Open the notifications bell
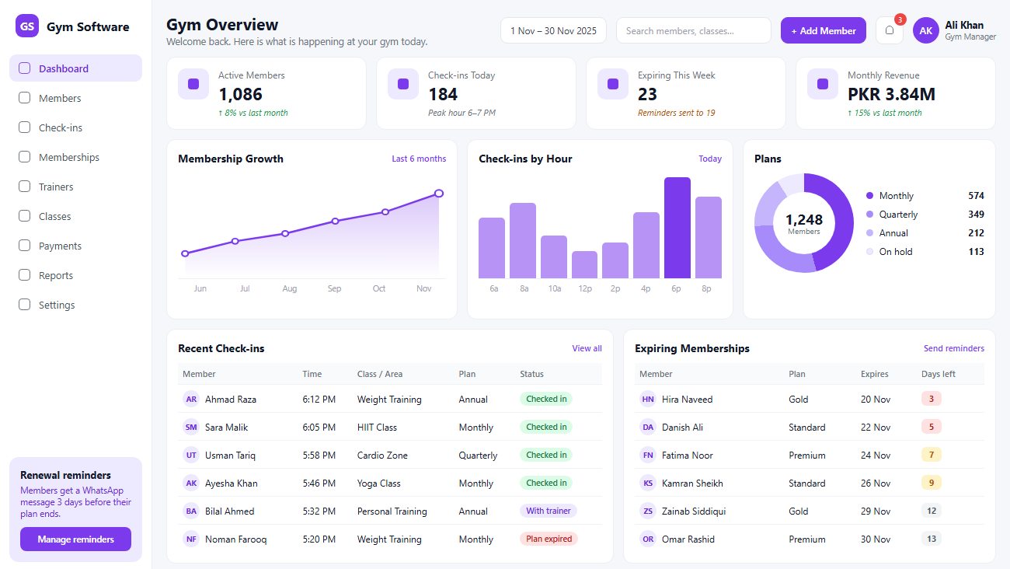 [x=890, y=30]
